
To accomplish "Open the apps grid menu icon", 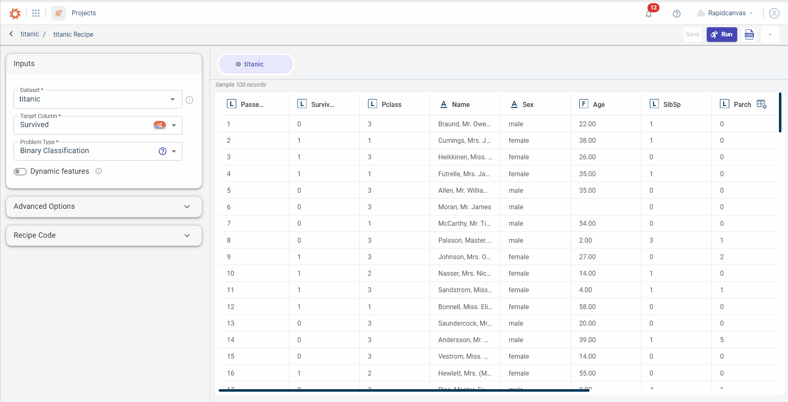I will pos(36,13).
